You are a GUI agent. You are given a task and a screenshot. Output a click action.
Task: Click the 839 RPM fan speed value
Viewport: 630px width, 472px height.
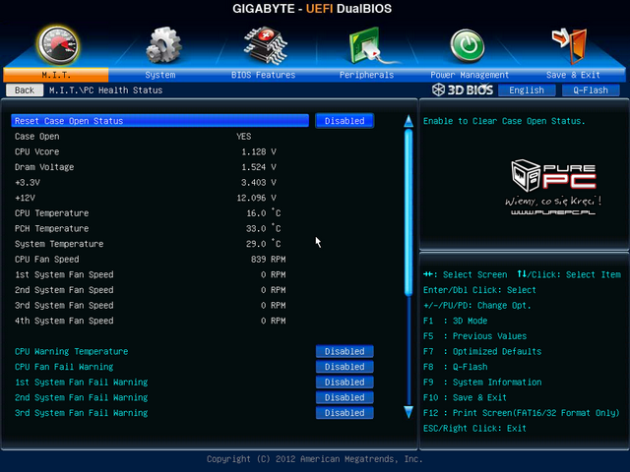coord(268,260)
